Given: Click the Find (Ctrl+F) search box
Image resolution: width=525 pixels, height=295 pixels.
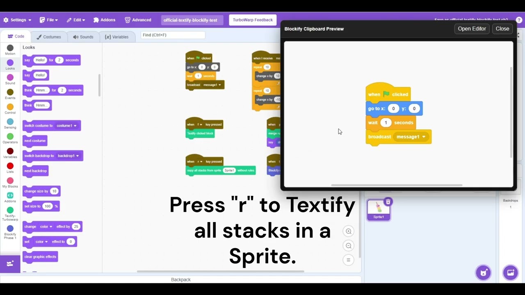Looking at the screenshot, I should coord(173,35).
